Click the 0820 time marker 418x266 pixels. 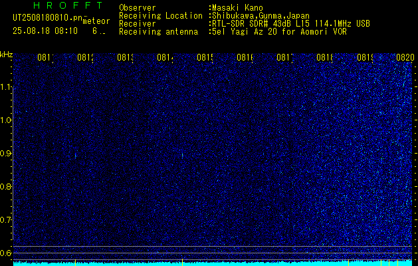[x=405, y=57]
